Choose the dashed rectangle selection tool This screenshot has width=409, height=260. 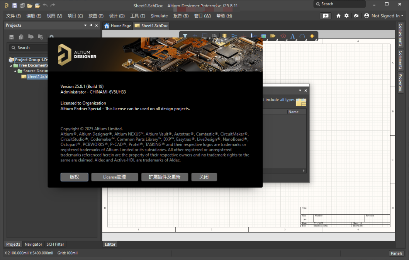pyautogui.click(x=205, y=36)
